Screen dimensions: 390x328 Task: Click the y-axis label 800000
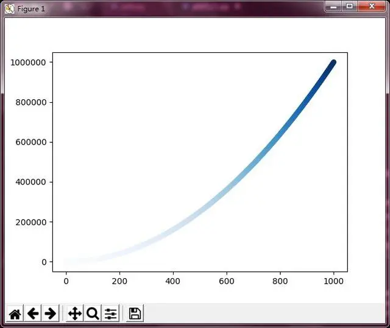(31, 103)
